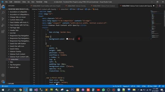Expand the Change Tabs on Hover folder
Screen dimensions: 165x92
click(x=18, y=17)
